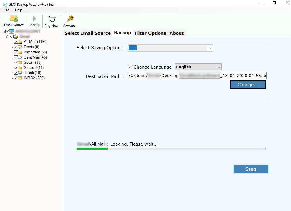
Task: Select the All Mail (1160) tree label
Action: click(x=36, y=42)
